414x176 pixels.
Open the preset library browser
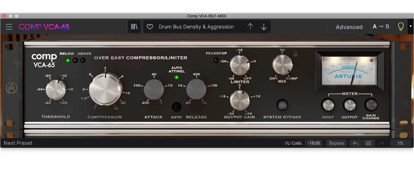(x=134, y=27)
